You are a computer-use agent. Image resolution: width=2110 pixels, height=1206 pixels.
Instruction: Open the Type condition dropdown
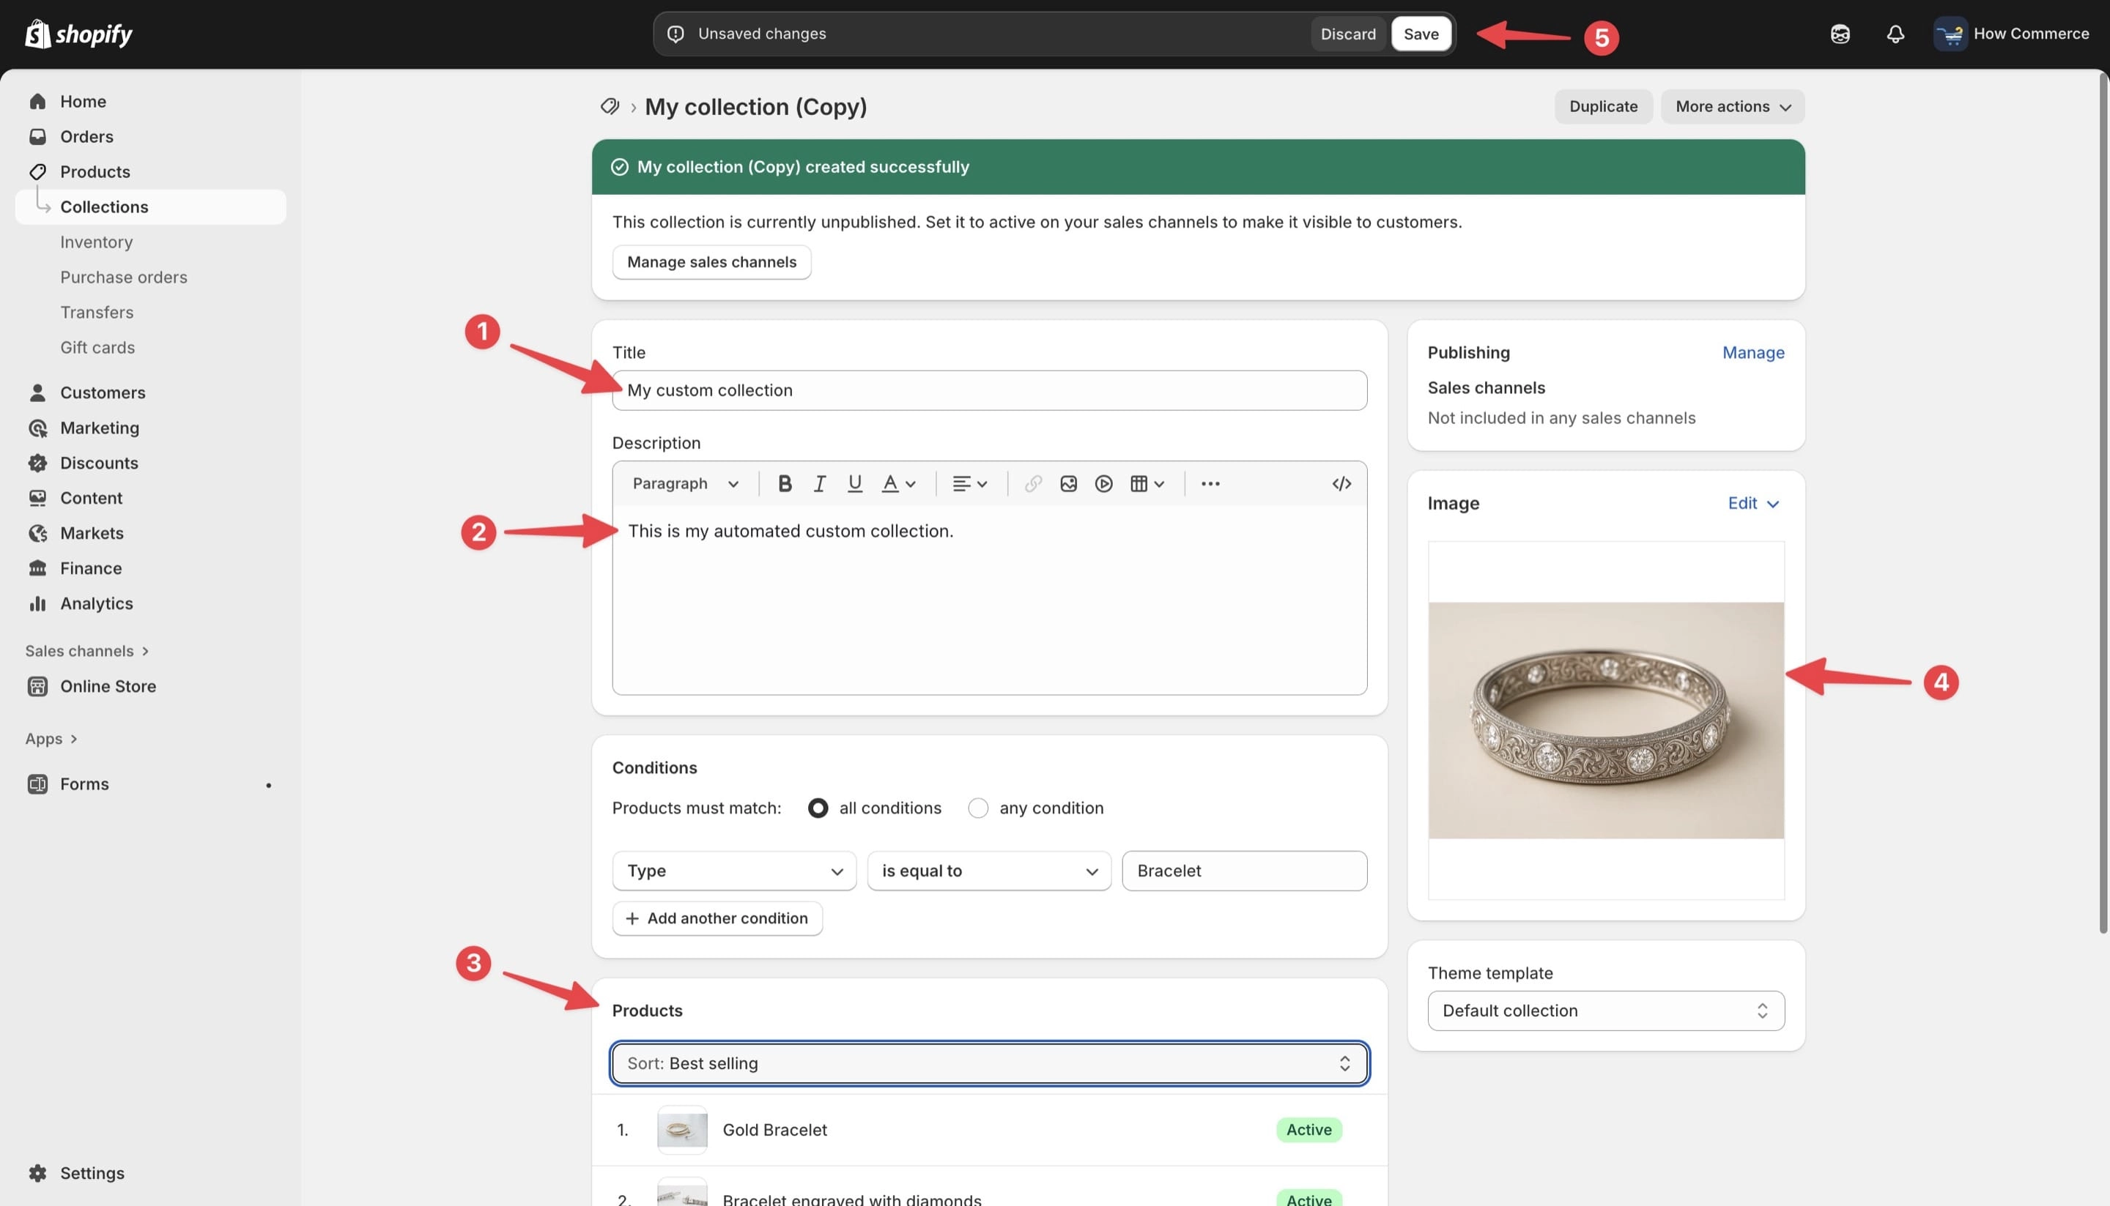pyautogui.click(x=734, y=871)
